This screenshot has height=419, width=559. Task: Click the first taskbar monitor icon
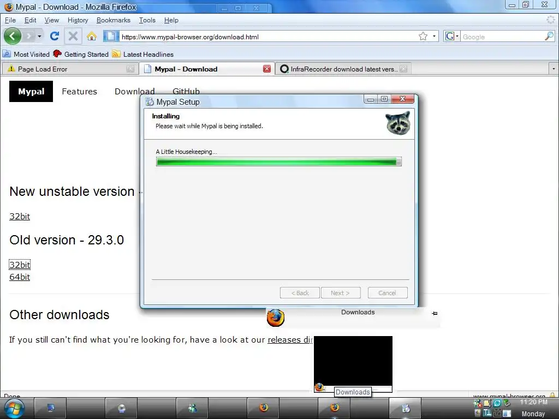pos(51,408)
